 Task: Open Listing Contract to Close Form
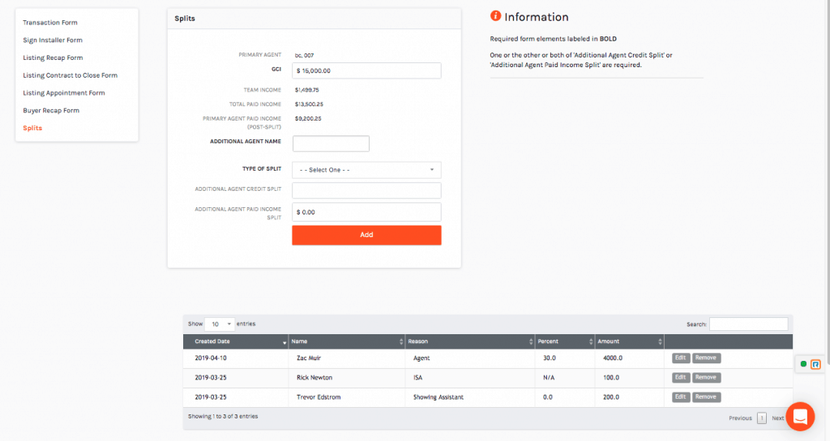tap(70, 75)
